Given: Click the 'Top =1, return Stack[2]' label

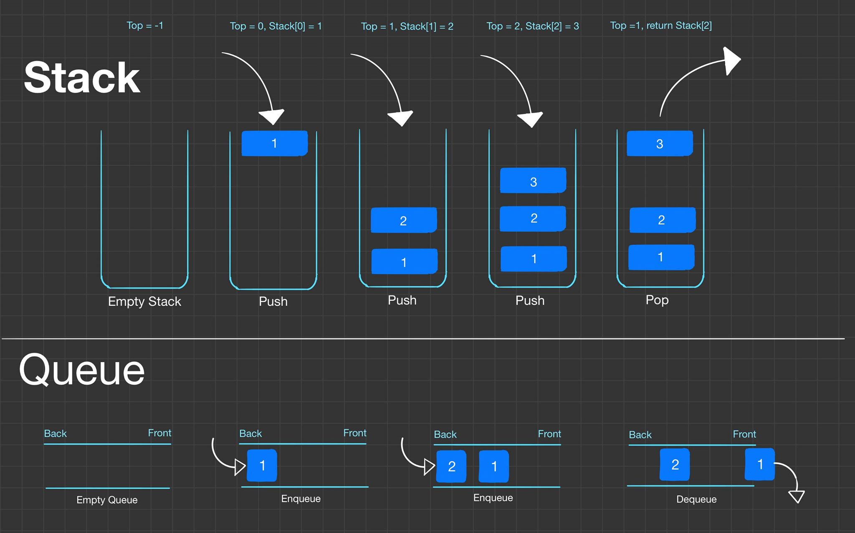Looking at the screenshot, I should [661, 25].
